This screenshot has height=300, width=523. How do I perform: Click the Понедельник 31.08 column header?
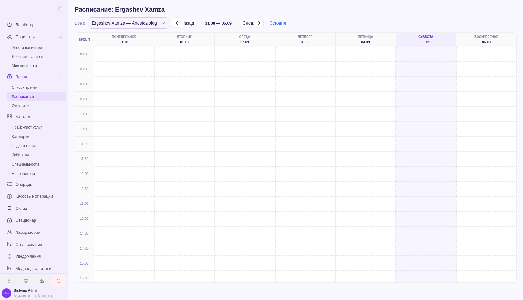pos(124,40)
